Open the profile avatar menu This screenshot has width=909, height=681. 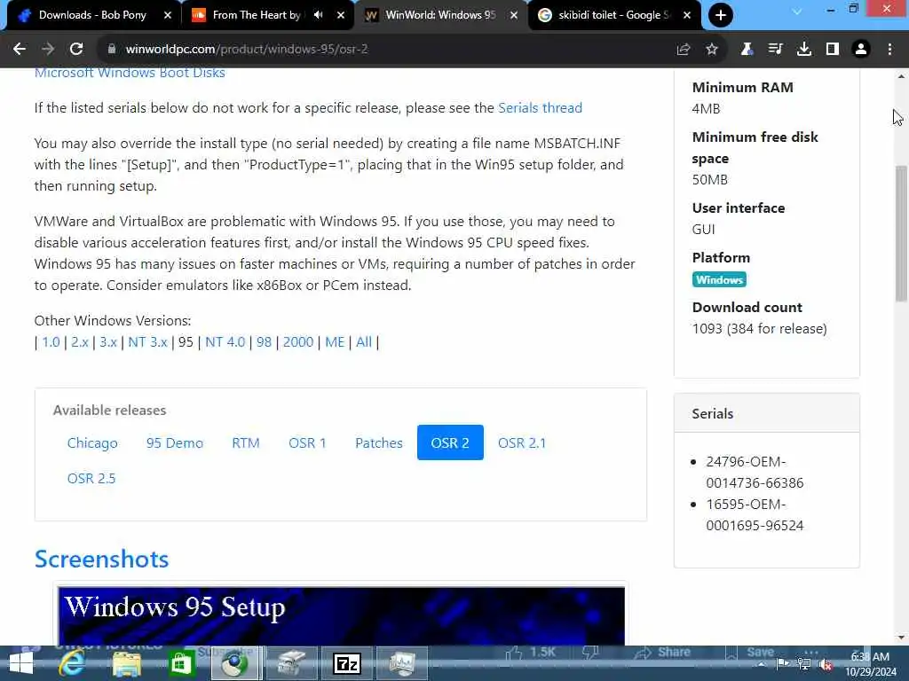pos(861,50)
